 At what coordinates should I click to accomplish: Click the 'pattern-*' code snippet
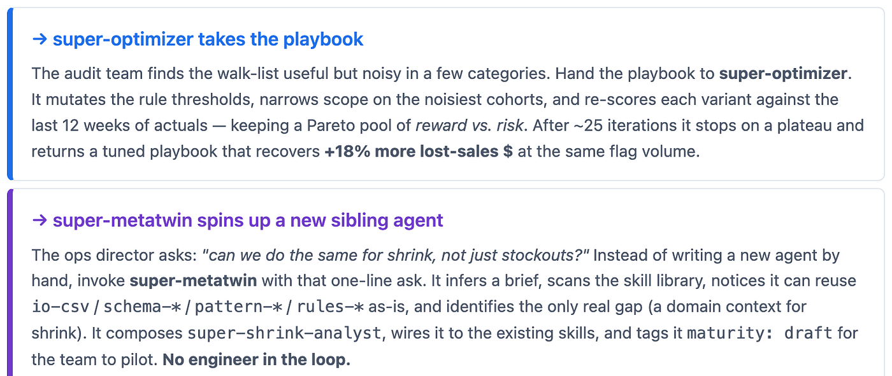[238, 307]
